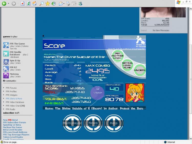
Task: Open Favorites with the yellow star
Action: (x=48, y=3)
